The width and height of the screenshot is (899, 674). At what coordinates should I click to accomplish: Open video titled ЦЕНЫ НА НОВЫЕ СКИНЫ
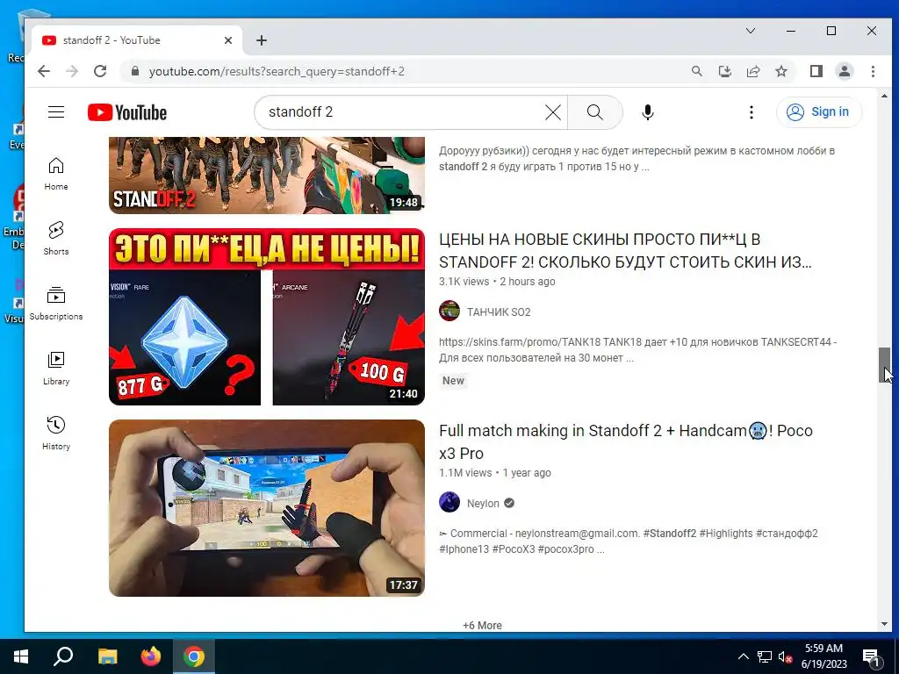tap(625, 250)
